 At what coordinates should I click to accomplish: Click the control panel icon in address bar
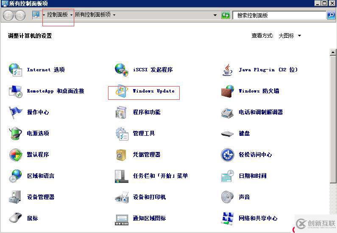pos(36,14)
